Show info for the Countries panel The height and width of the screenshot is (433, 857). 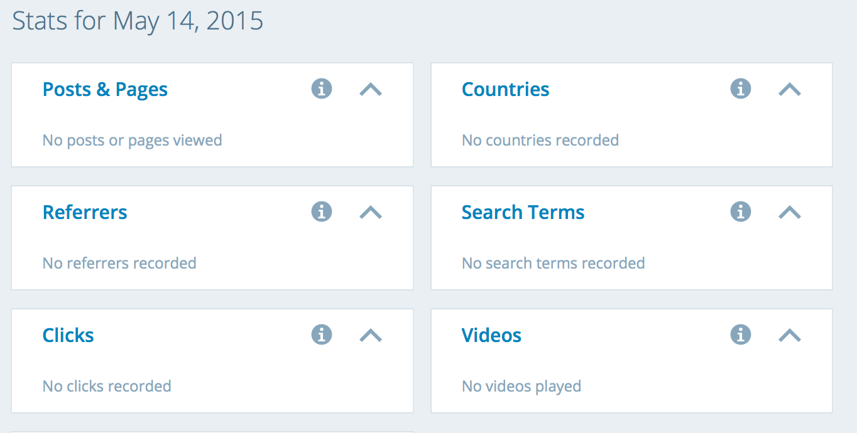[x=741, y=89]
